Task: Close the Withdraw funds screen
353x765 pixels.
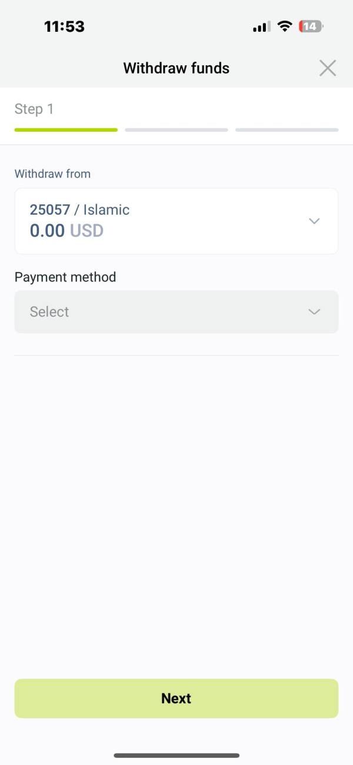Action: tap(328, 68)
